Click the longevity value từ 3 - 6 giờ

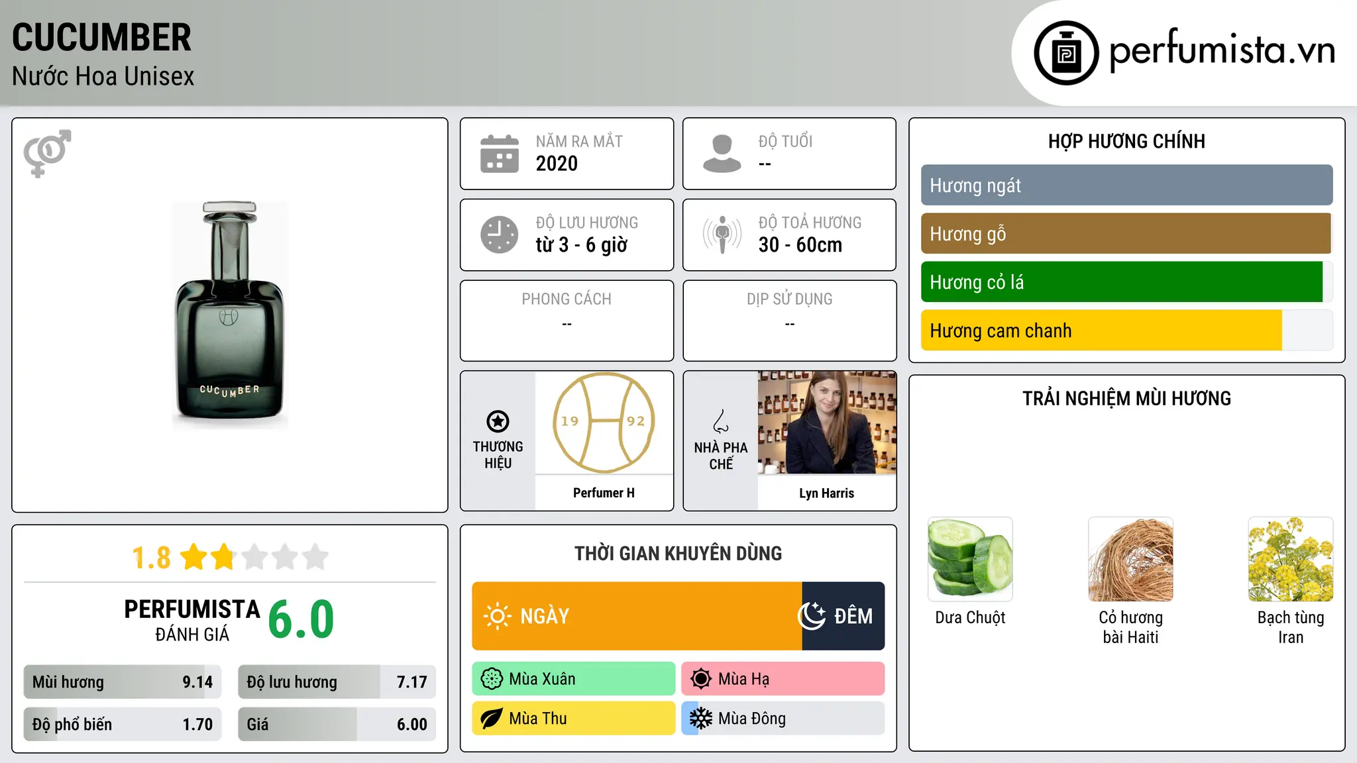[581, 245]
